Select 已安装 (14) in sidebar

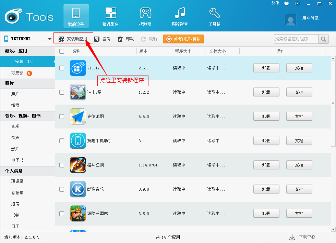coord(28,62)
